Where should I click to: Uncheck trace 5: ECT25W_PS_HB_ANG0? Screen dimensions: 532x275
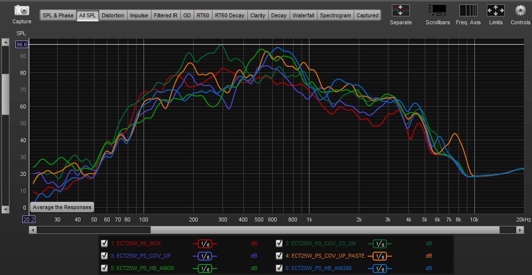[104, 268]
